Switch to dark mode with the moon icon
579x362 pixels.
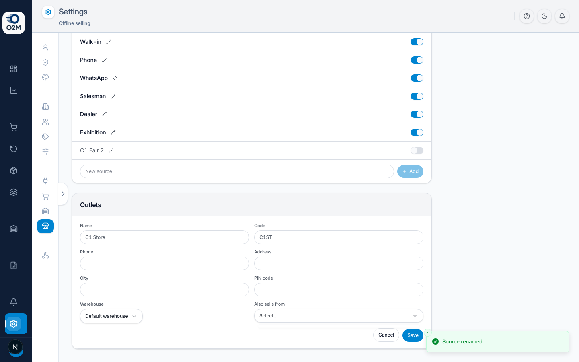544,16
